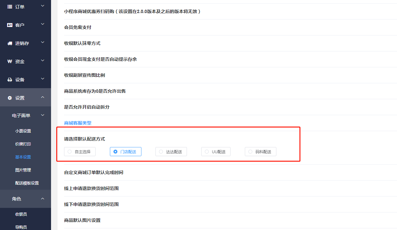Click the 商城客服类型 setting link
The image size is (397, 230).
click(x=78, y=123)
